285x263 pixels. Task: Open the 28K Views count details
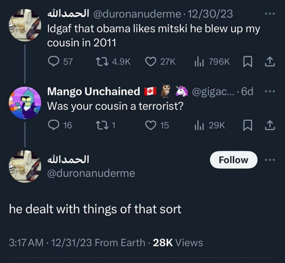click(178, 243)
